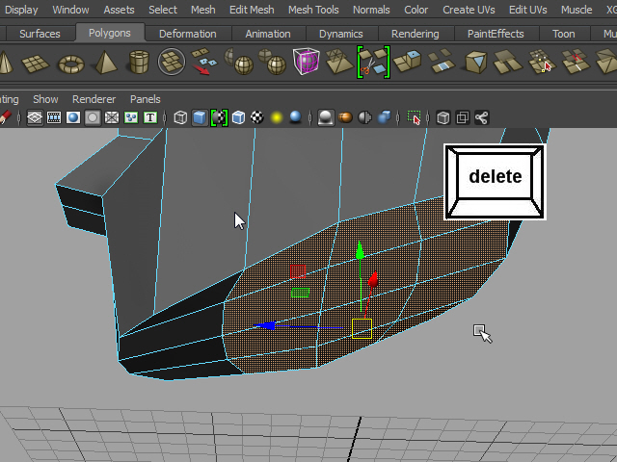This screenshot has width=617, height=462.
Task: Open the Edit Mesh menu
Action: [251, 10]
